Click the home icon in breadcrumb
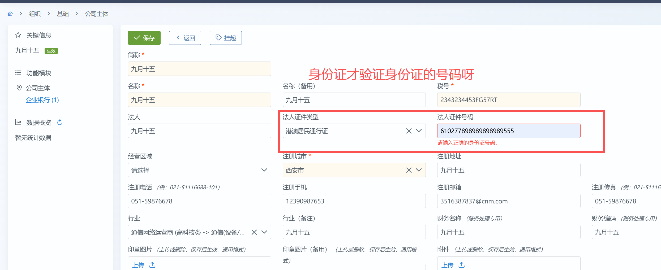 (10, 14)
